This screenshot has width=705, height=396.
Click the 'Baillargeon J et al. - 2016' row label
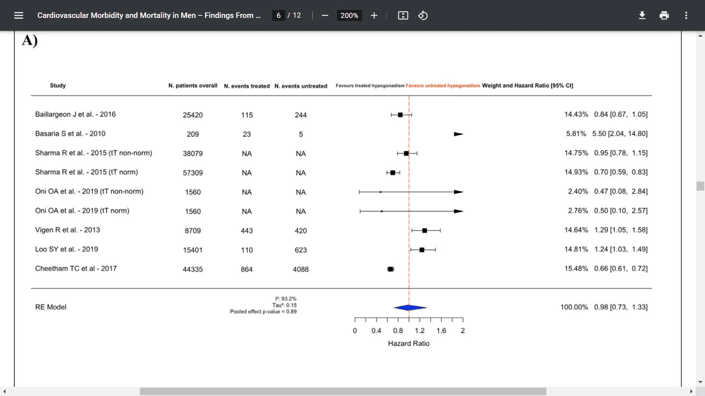[x=75, y=114]
